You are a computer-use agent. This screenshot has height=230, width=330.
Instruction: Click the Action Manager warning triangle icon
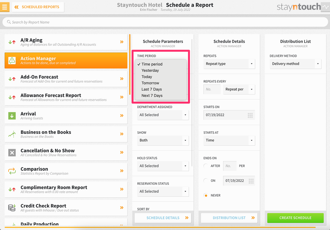pyautogui.click(x=12, y=60)
